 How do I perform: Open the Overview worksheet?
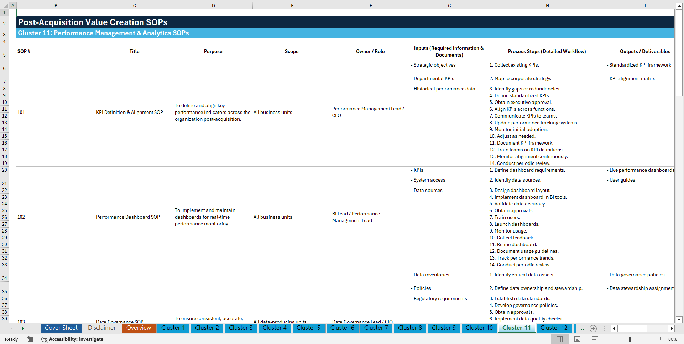tap(139, 328)
